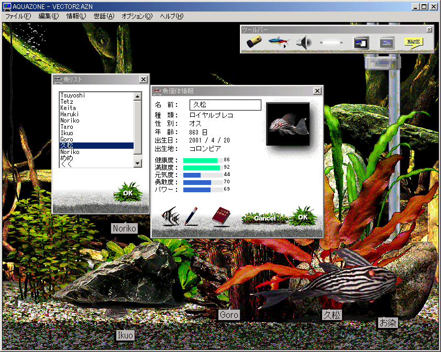441x352 pixels.
Task: Open the ファイル(F) menu
Action: tap(18, 16)
